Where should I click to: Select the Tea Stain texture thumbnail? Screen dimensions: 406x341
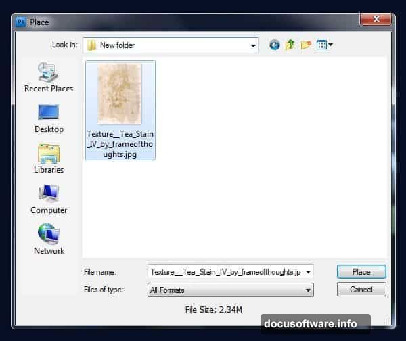pyautogui.click(x=119, y=94)
